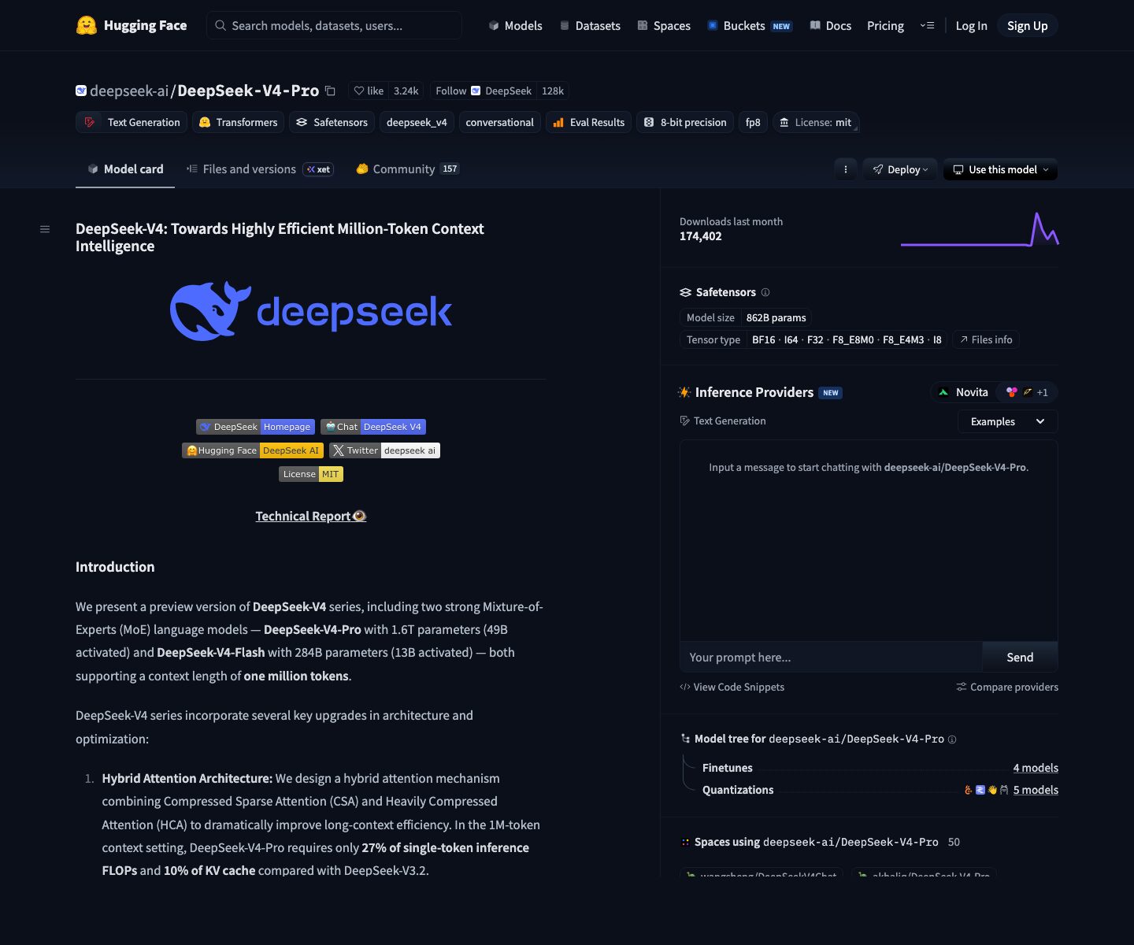Click the Your prompt here input

[x=831, y=657]
